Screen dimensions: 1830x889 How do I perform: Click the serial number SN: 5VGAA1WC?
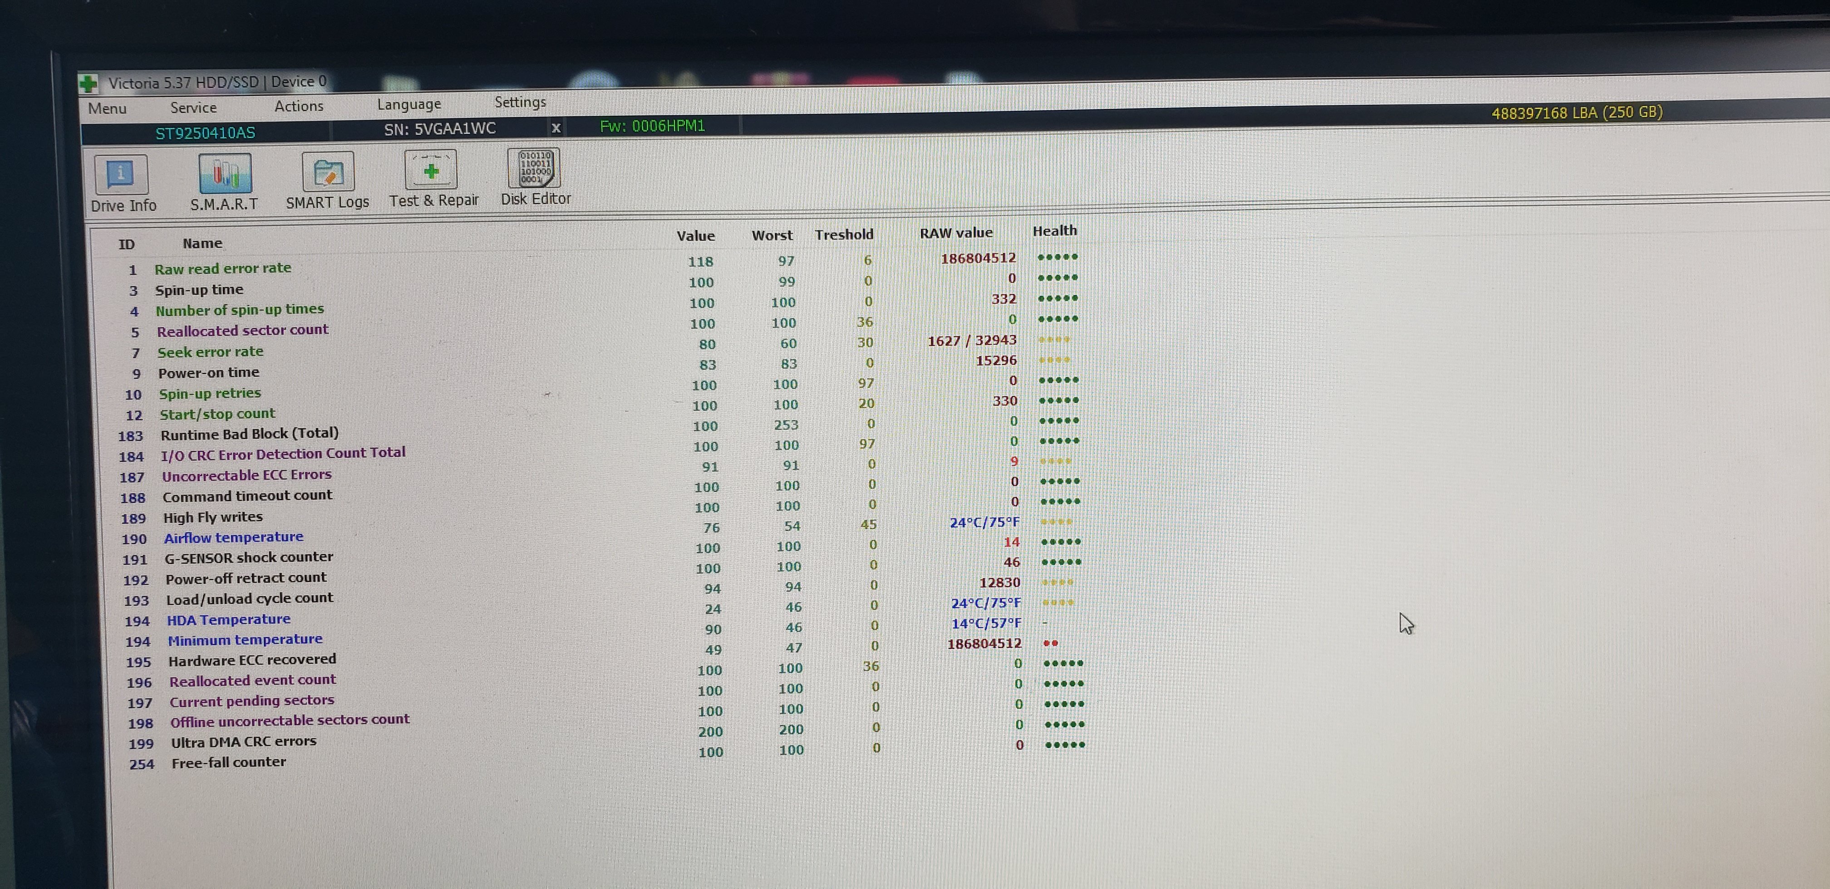(x=440, y=128)
